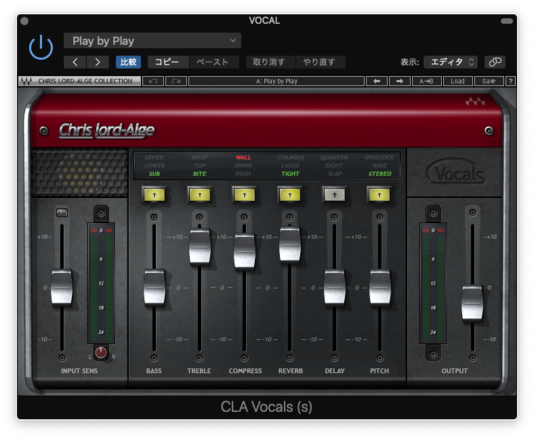534x439 pixels.
Task: Click the Waves logo in toolbar
Action: point(26,81)
